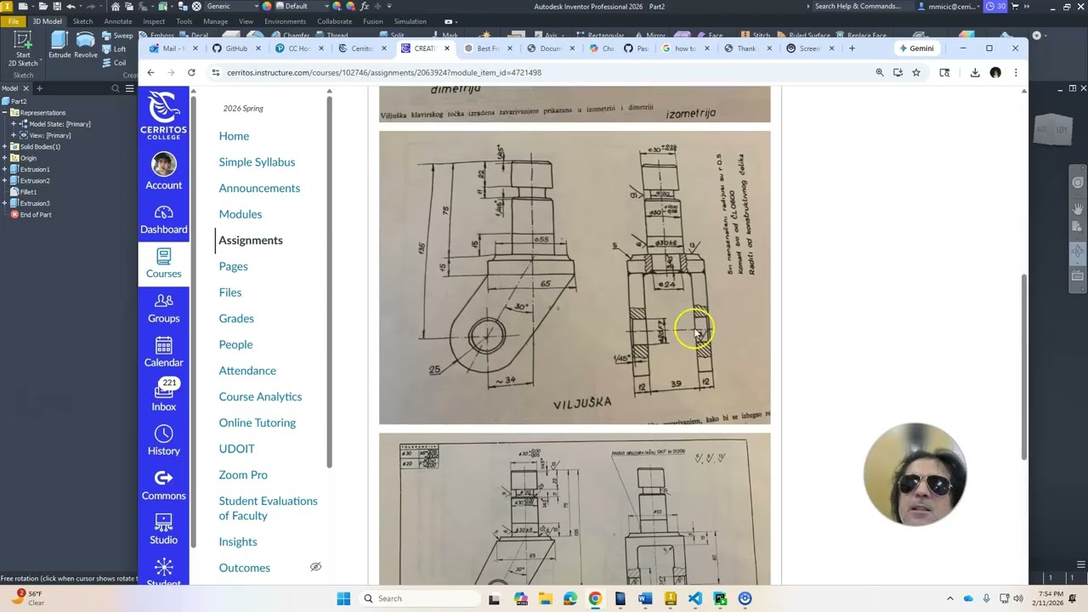Image resolution: width=1088 pixels, height=612 pixels.
Task: Open Chrome downloads icon
Action: pyautogui.click(x=975, y=73)
